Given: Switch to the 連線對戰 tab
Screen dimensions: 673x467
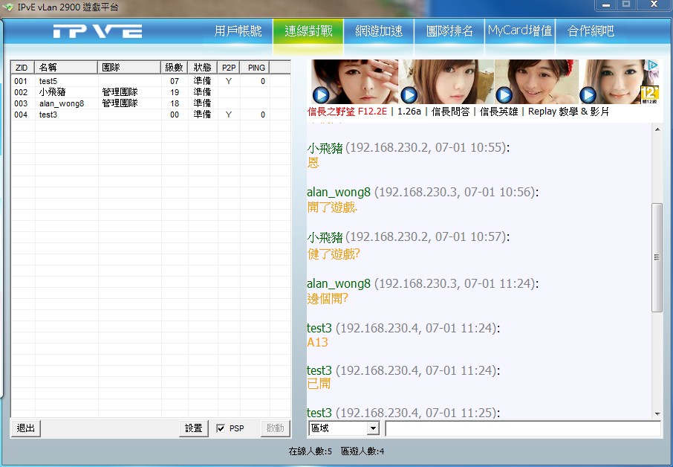Looking at the screenshot, I should [x=308, y=31].
